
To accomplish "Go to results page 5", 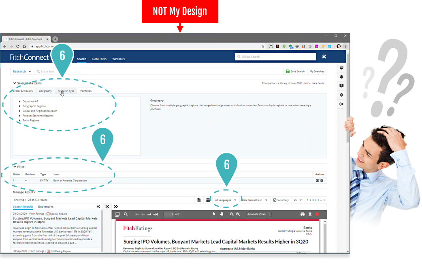I will click(318, 200).
